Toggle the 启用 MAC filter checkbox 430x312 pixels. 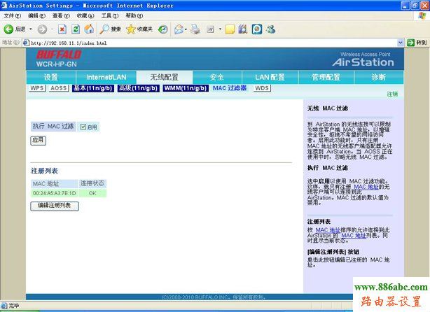(x=83, y=127)
